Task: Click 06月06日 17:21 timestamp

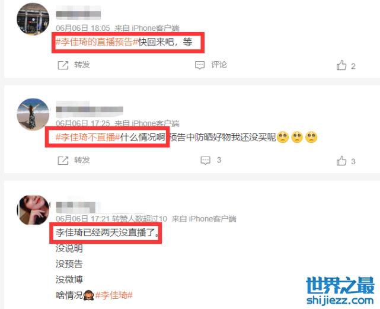Action: pos(82,219)
